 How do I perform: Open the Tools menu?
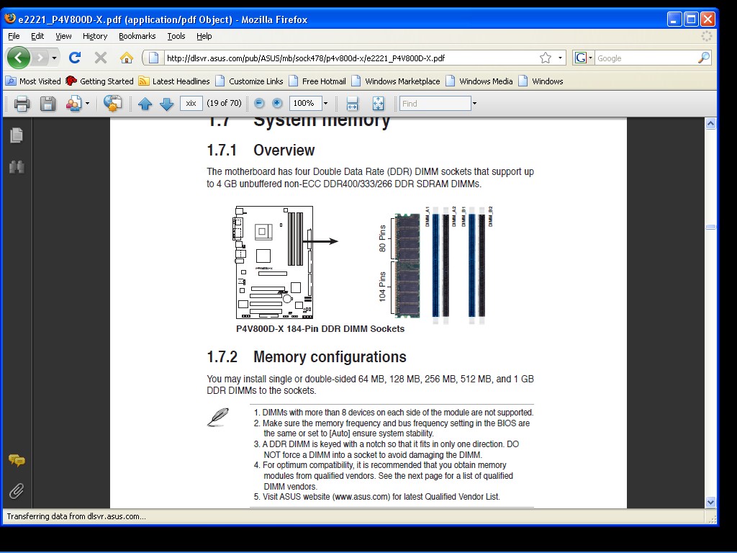tap(176, 36)
